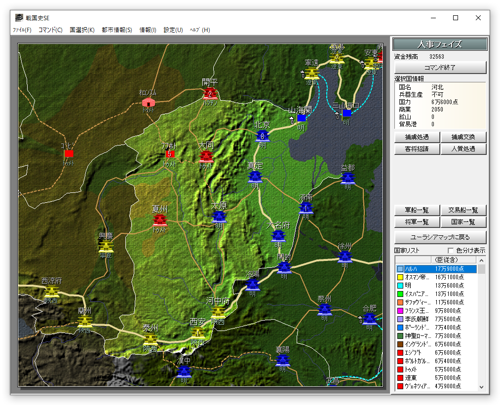
Task: Select the 太原 blue castle
Action: [x=219, y=217]
